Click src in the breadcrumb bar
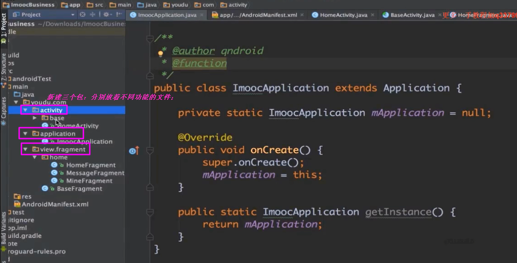Viewport: 517px width, 263px height. (95, 5)
